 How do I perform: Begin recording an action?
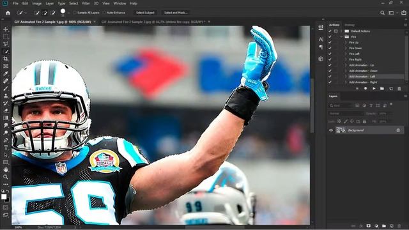coord(366,89)
